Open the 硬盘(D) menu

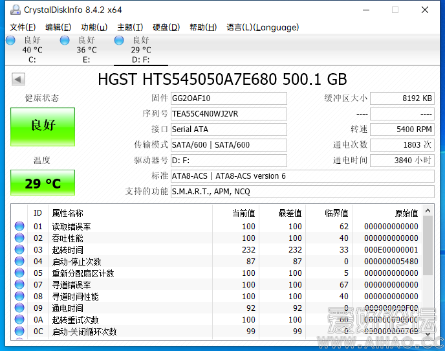(166, 27)
